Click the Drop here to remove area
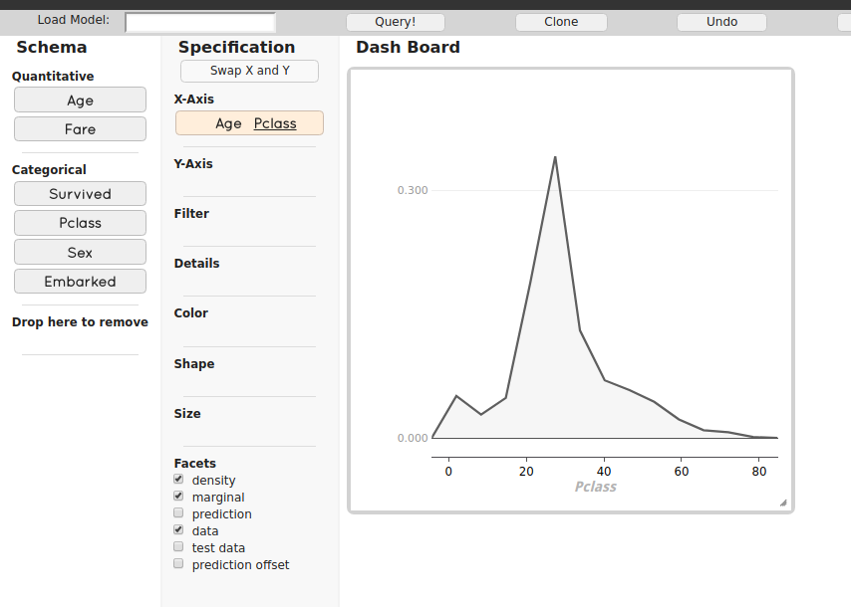The image size is (851, 607). 80,322
